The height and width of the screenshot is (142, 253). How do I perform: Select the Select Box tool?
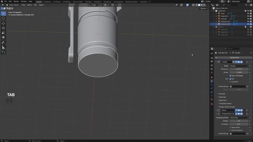[4, 13]
